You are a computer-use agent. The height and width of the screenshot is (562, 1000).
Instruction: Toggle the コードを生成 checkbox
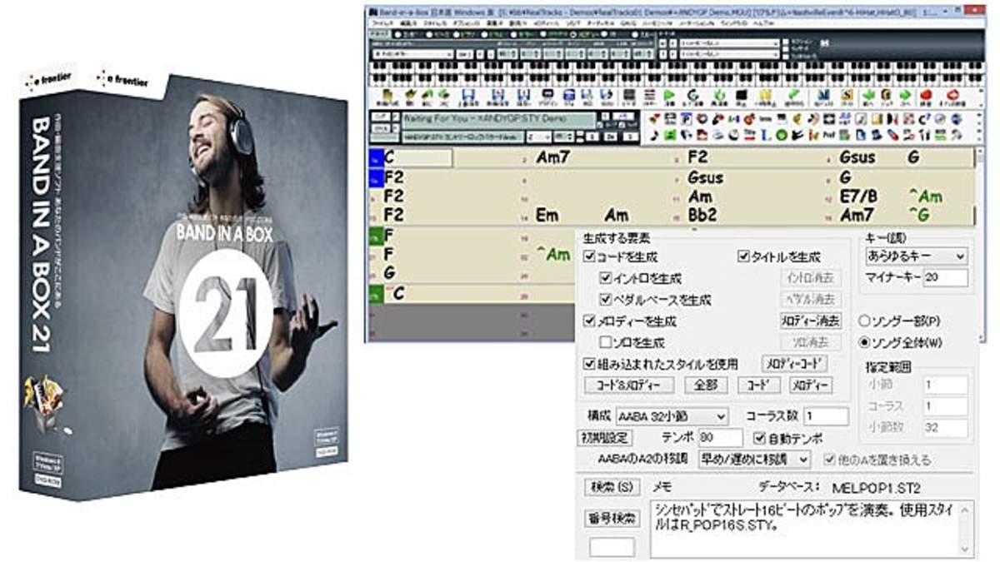click(590, 258)
